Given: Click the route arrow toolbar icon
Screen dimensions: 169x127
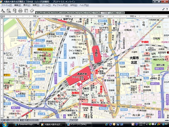Looking at the screenshot, I should 15,11.
